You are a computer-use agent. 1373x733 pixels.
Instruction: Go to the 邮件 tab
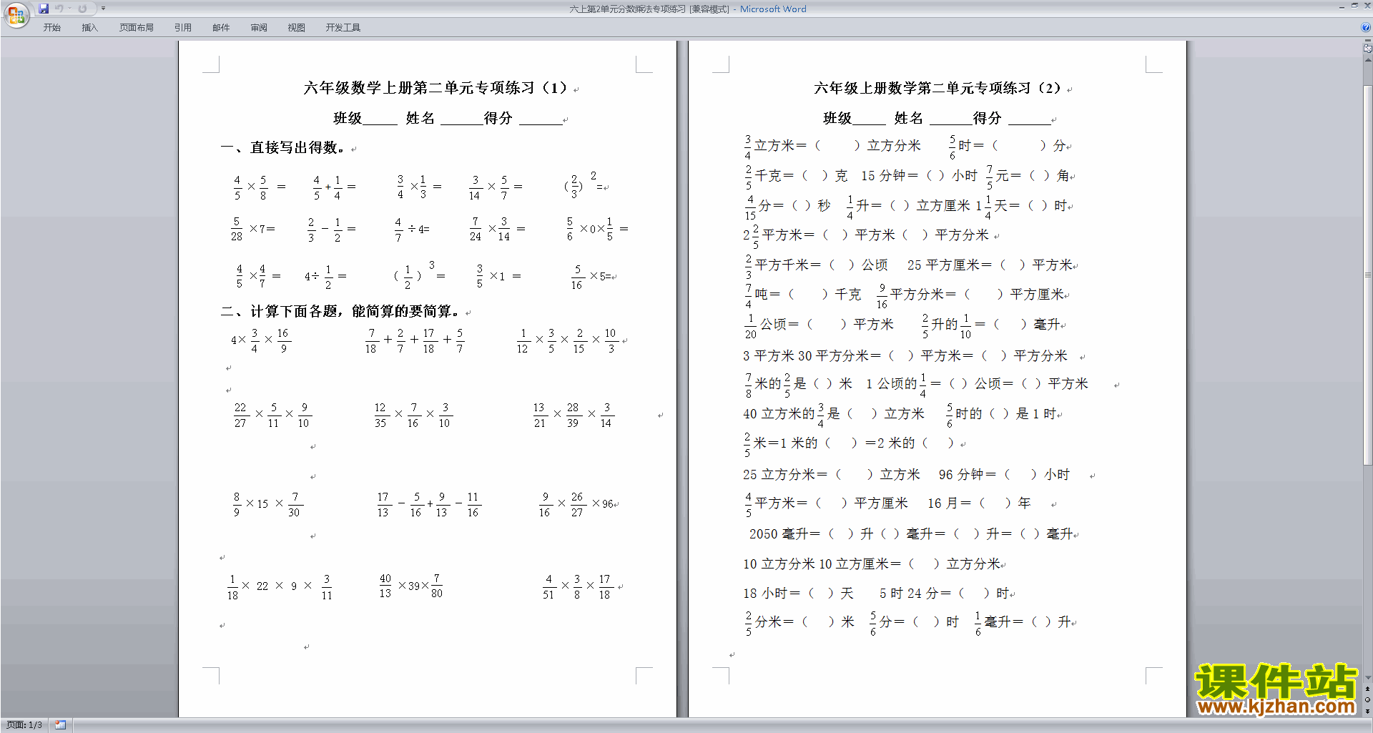pos(221,28)
